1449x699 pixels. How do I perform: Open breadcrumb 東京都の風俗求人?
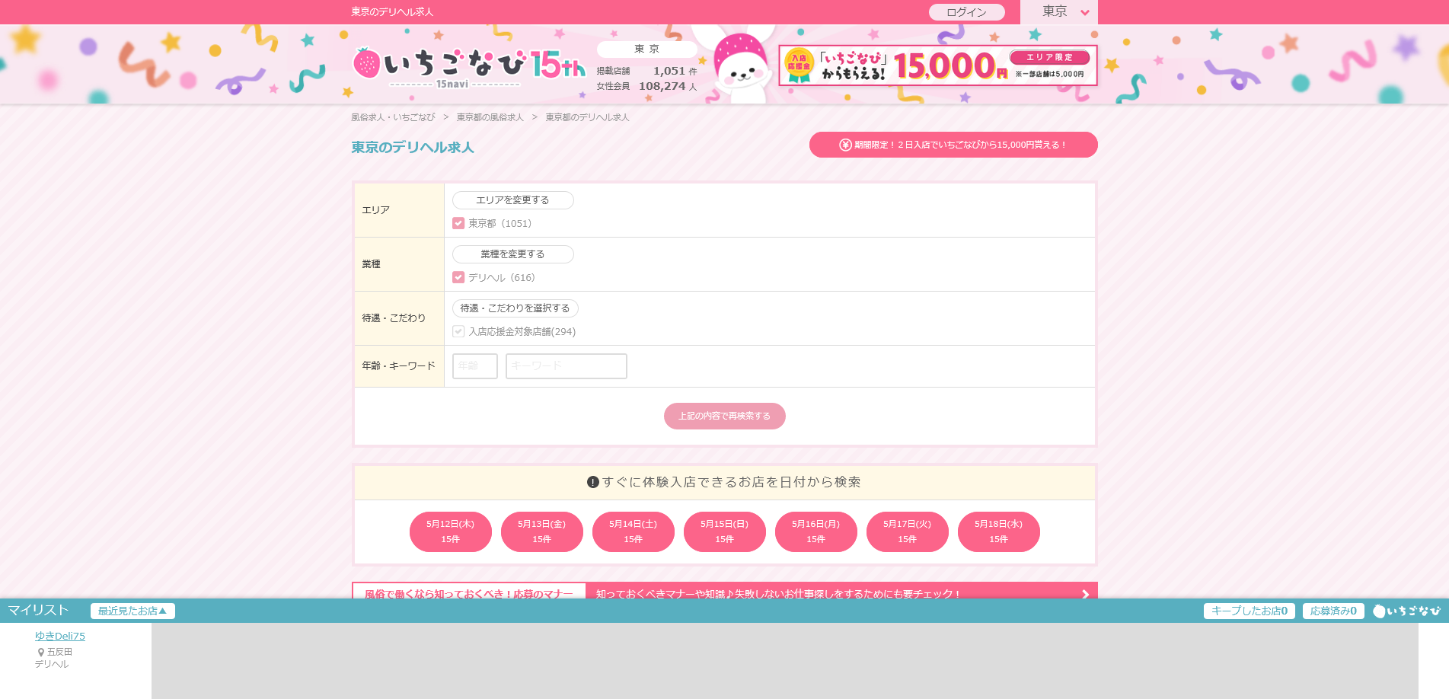490,117
